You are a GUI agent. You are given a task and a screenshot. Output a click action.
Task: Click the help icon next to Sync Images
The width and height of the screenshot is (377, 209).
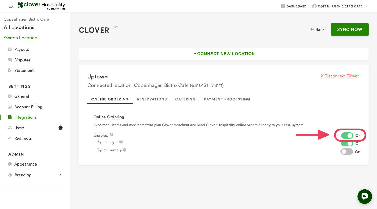(x=121, y=142)
